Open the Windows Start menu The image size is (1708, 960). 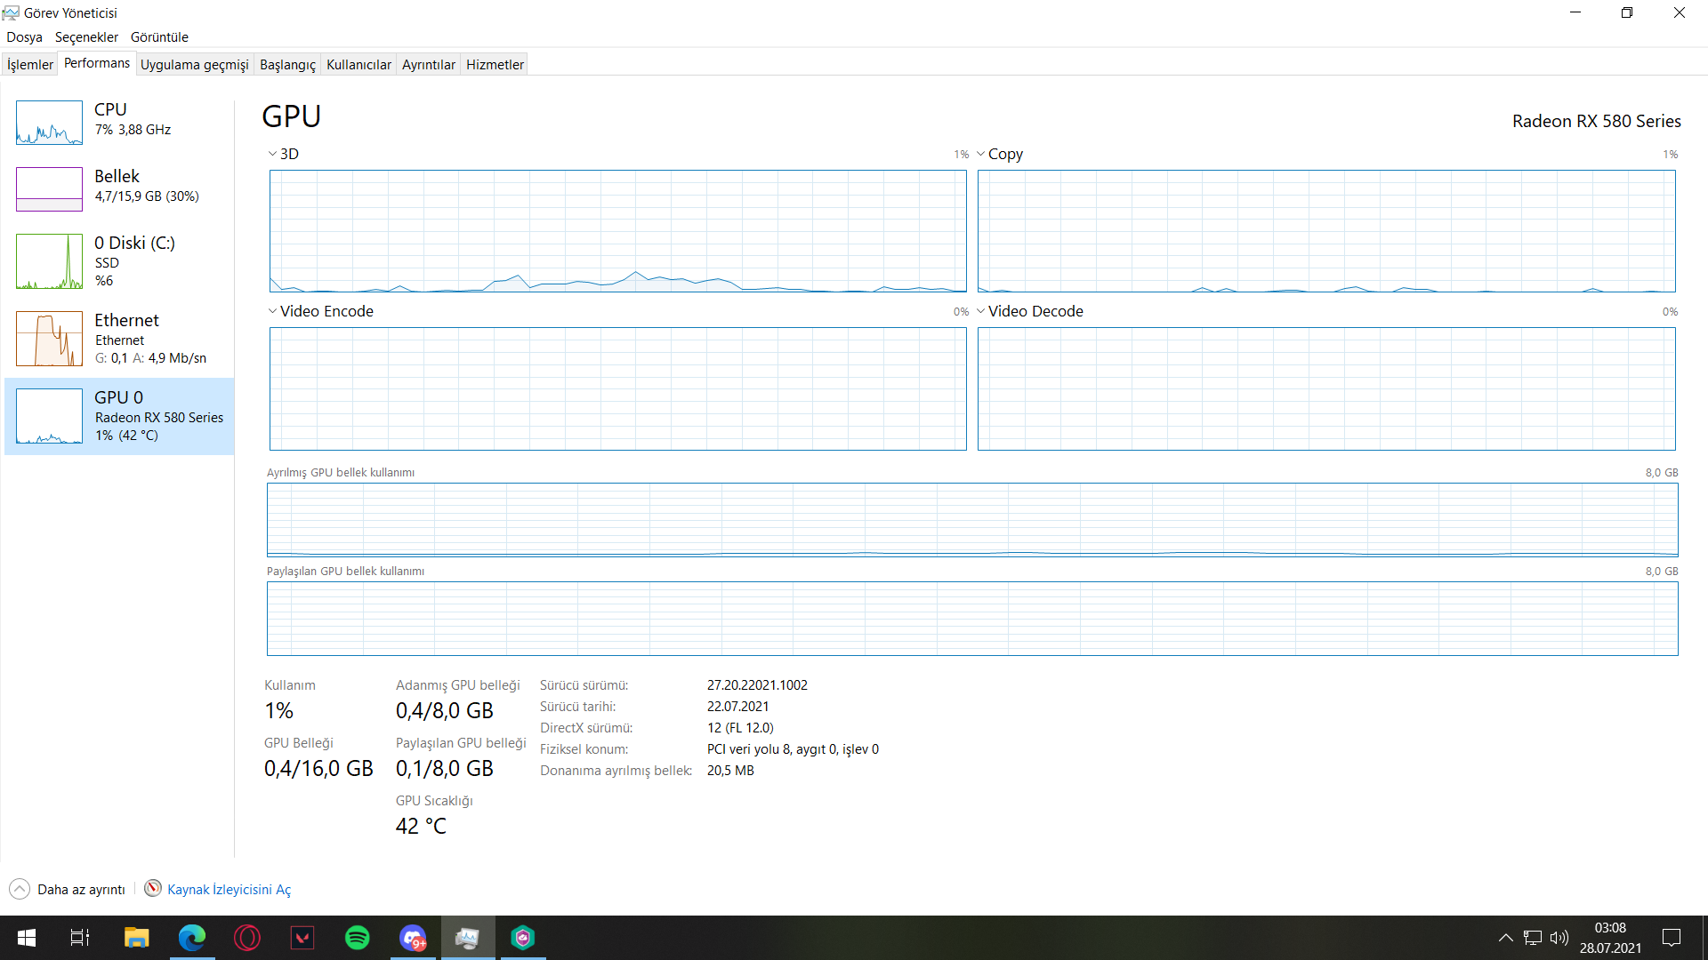click(x=27, y=938)
